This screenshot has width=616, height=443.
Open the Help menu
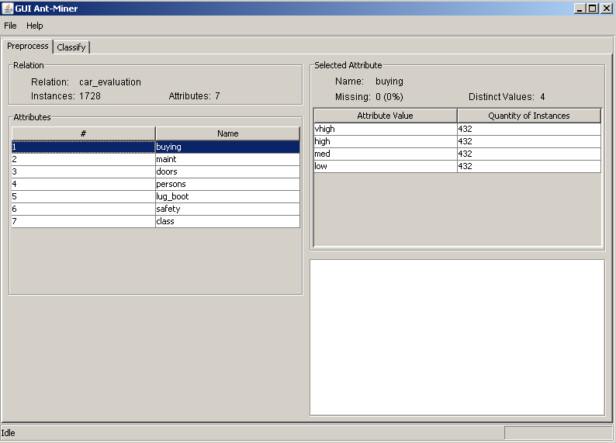35,26
